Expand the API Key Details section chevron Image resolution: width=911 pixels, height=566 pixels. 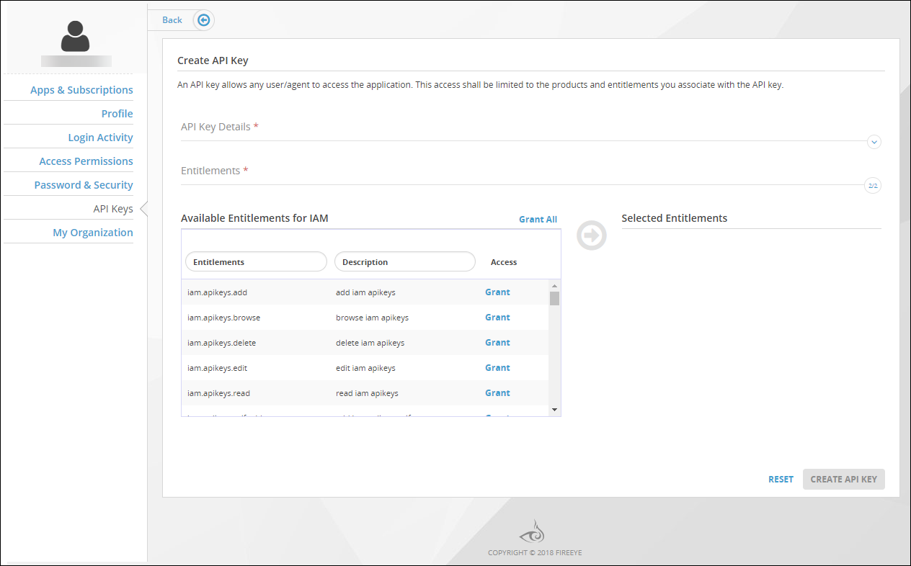tap(874, 142)
